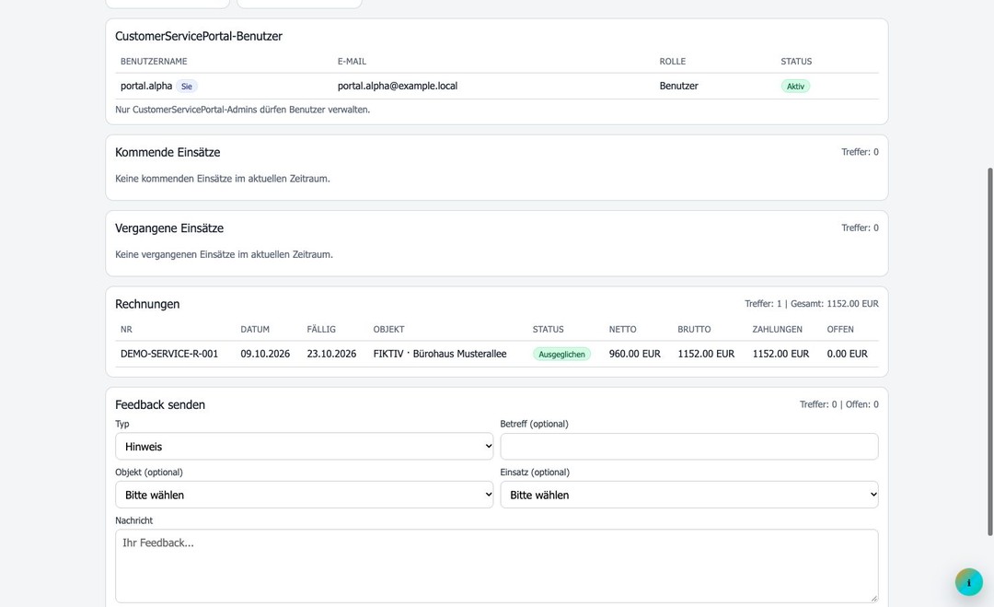The image size is (994, 607).
Task: Click the Ausgeglichen status badge
Action: tap(561, 354)
